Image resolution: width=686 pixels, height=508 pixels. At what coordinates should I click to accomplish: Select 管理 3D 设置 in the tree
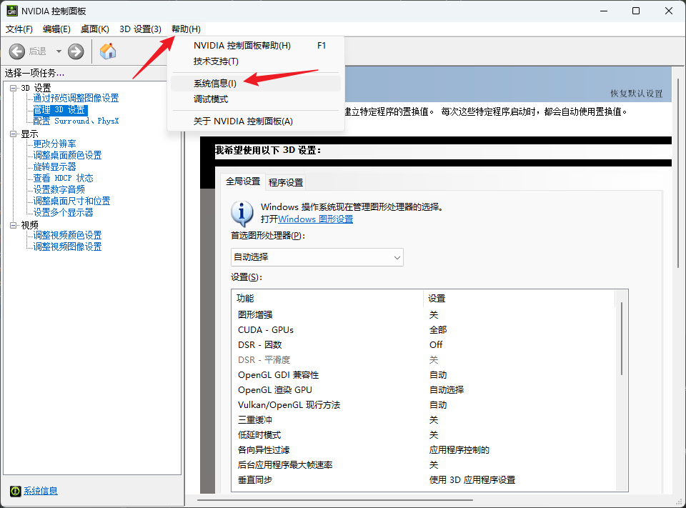tap(60, 110)
